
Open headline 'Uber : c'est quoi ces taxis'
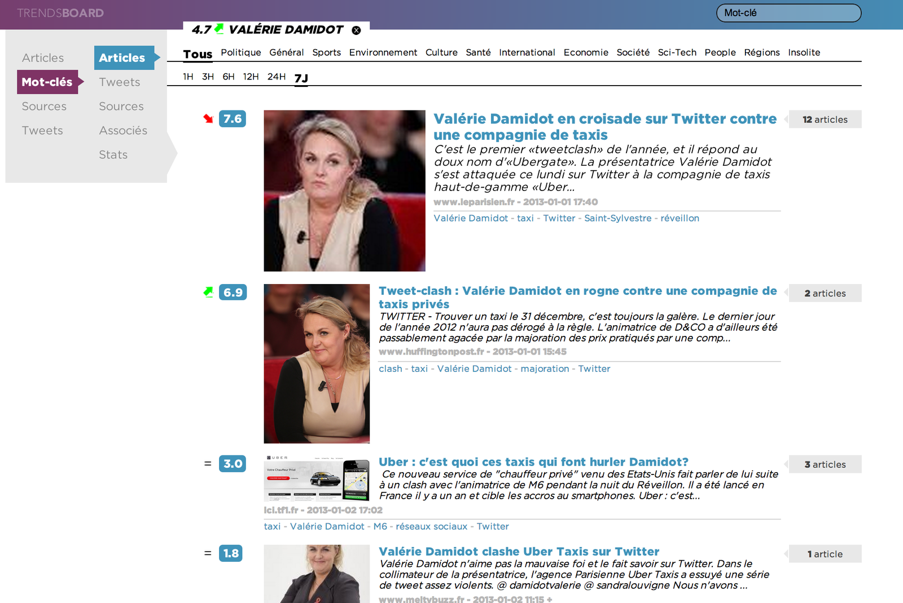534,462
